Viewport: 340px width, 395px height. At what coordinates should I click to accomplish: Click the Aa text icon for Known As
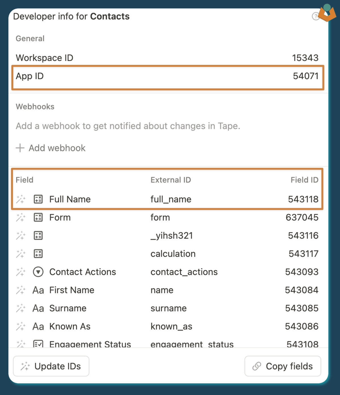38,327
